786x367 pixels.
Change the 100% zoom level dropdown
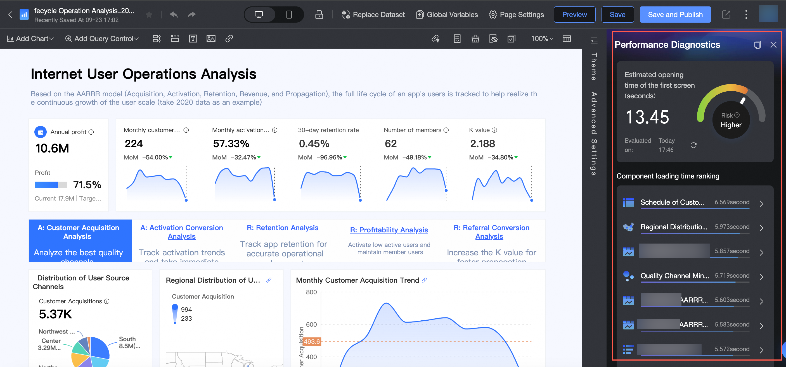pyautogui.click(x=542, y=39)
